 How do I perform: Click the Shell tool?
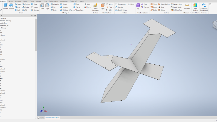click(x=53, y=7)
